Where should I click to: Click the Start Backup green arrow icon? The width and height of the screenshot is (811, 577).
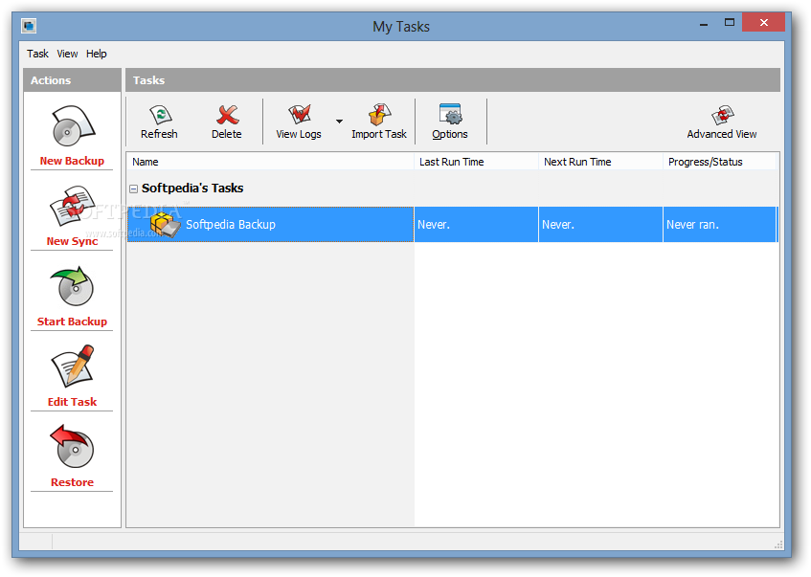click(73, 286)
